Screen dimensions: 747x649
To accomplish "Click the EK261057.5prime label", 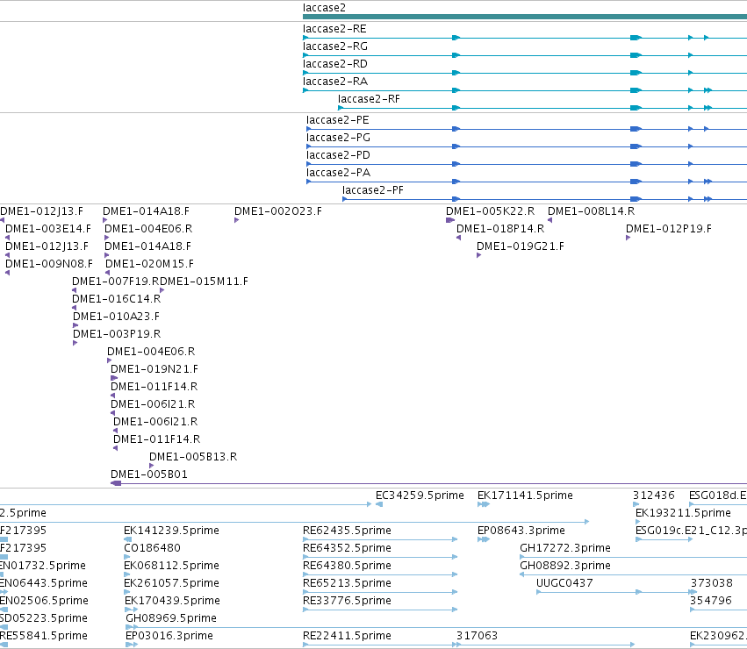I will click(171, 583).
